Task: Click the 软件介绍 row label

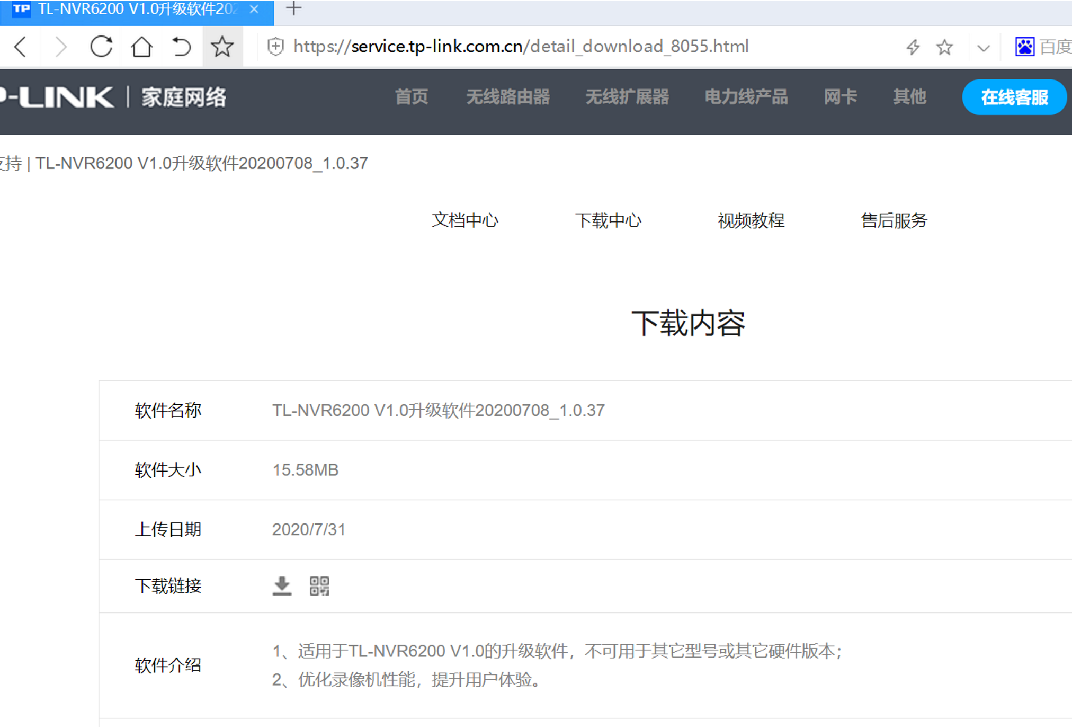Action: coord(168,665)
